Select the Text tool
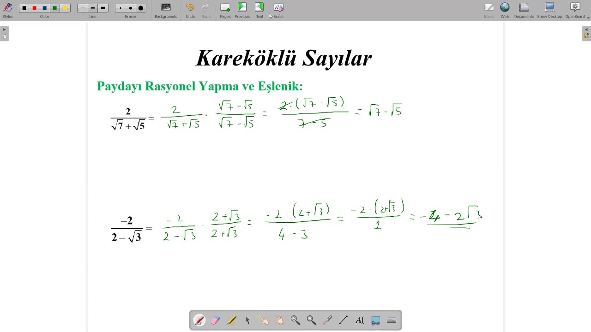This screenshot has width=591, height=332. point(359,320)
